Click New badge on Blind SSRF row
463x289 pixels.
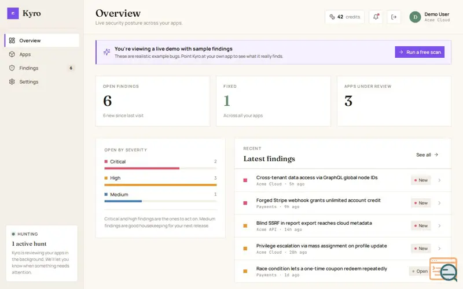pos(421,225)
